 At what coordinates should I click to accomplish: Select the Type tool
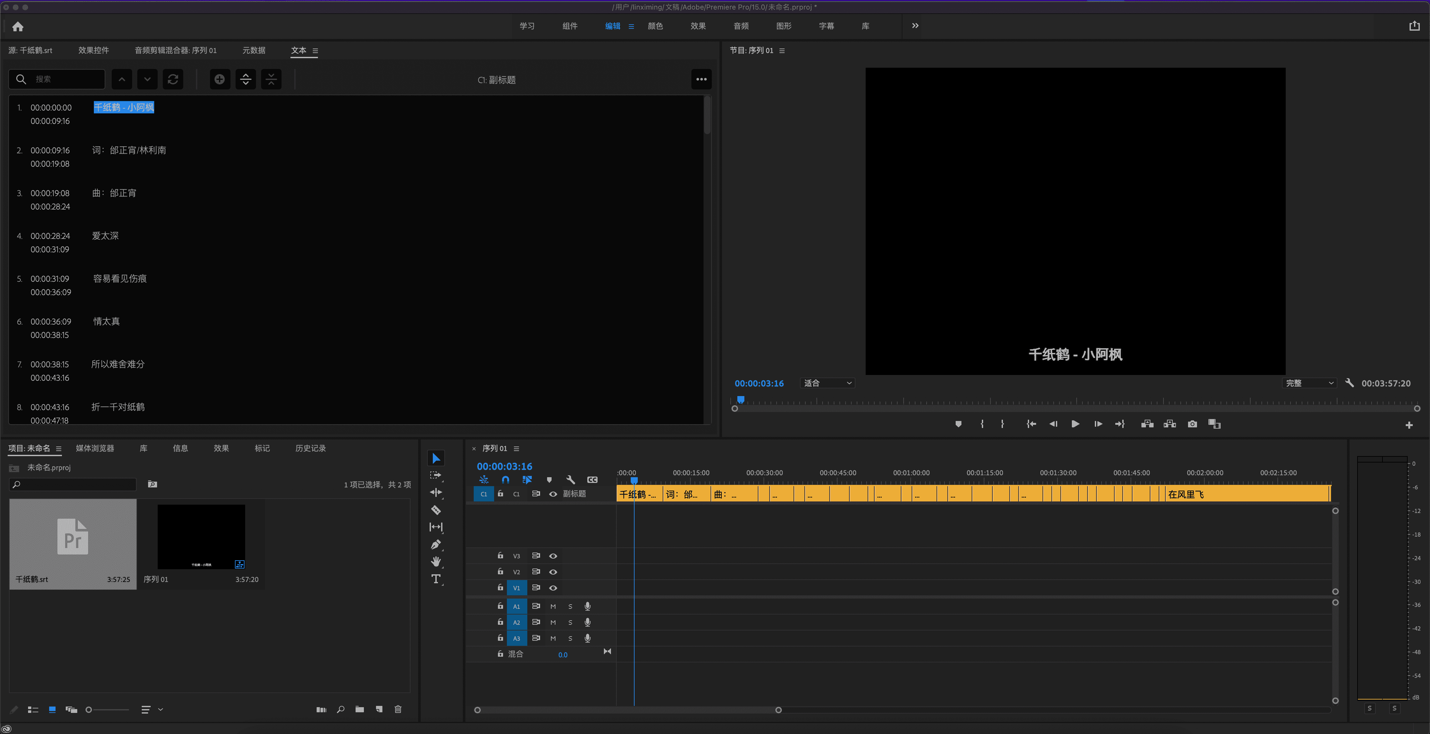[436, 579]
